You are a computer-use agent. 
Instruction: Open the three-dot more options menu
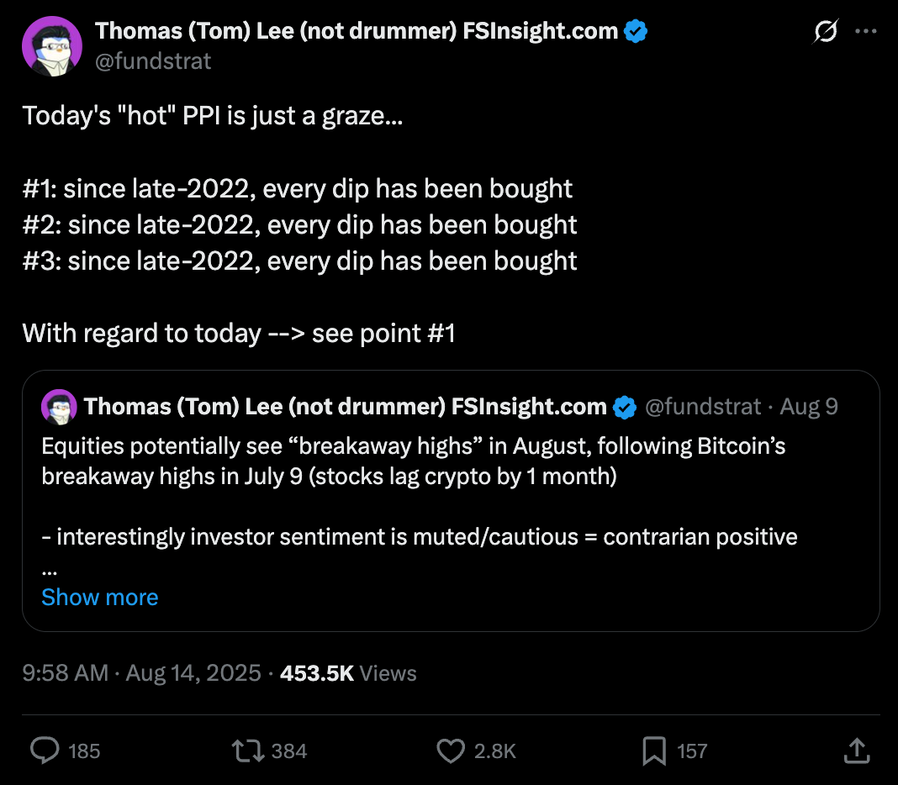point(865,32)
